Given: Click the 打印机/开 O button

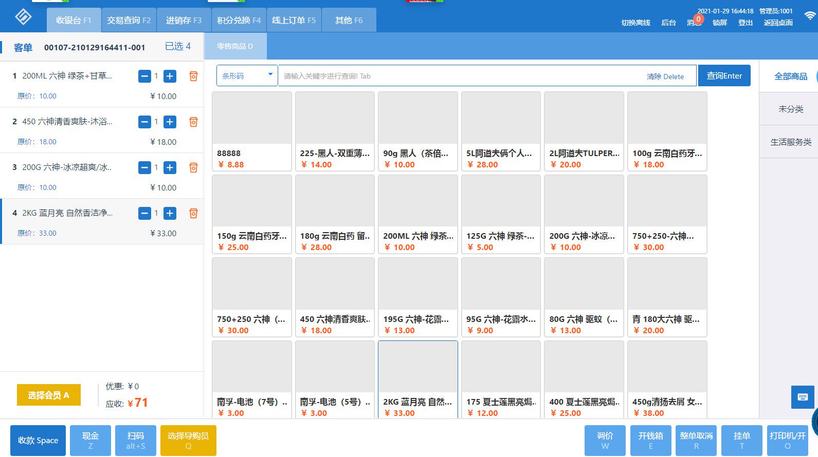Looking at the screenshot, I should (x=788, y=441).
